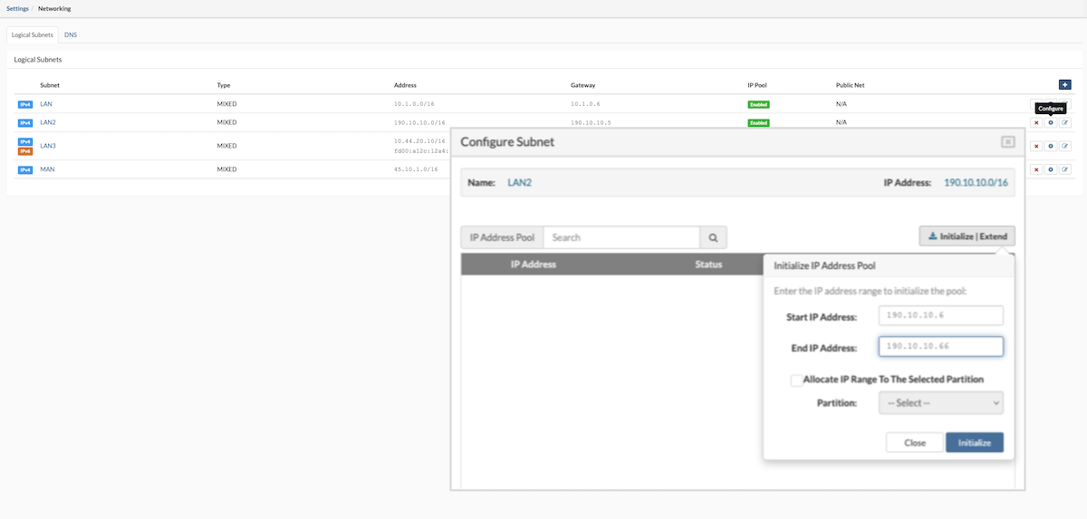The height and width of the screenshot is (519, 1087).
Task: Click the delete icon for MAN row
Action: pos(1036,169)
